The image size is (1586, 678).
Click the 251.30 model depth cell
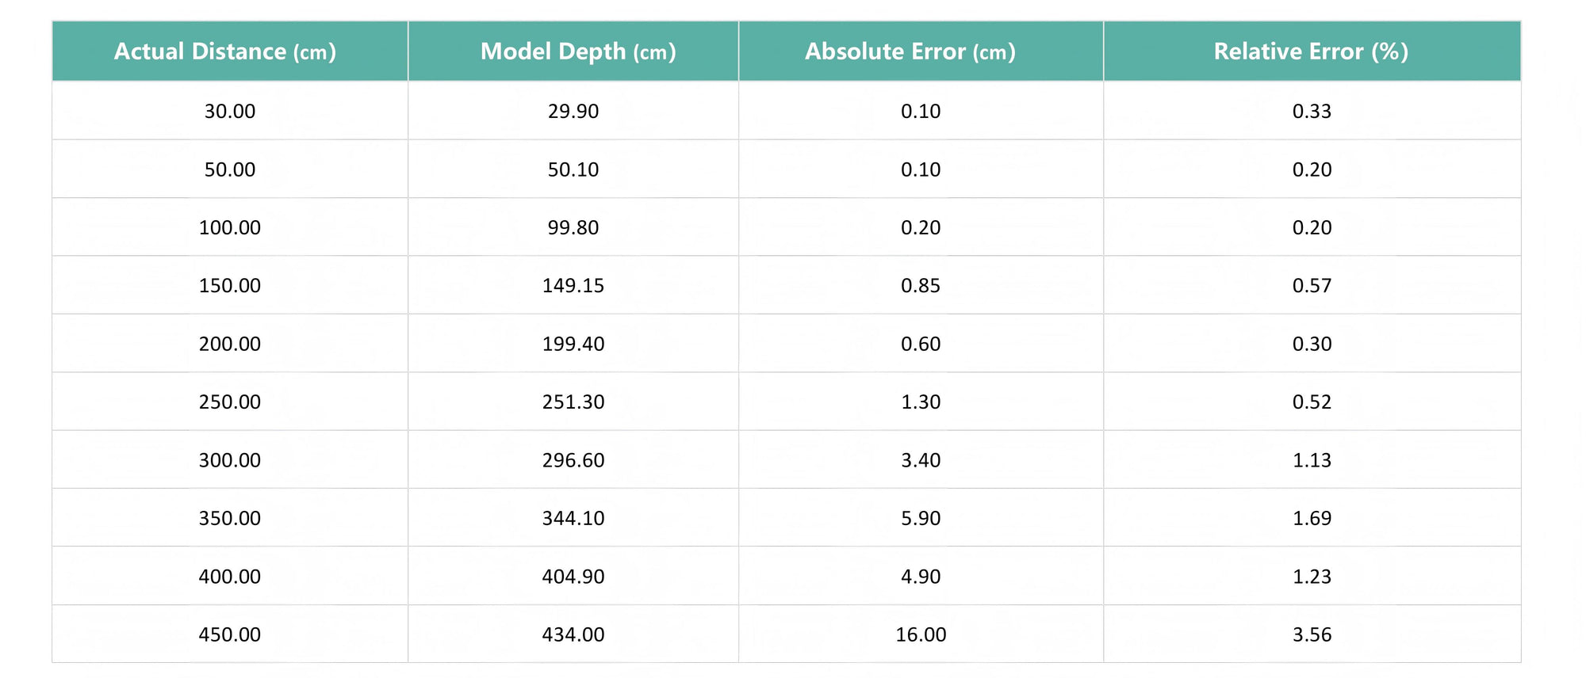(573, 402)
